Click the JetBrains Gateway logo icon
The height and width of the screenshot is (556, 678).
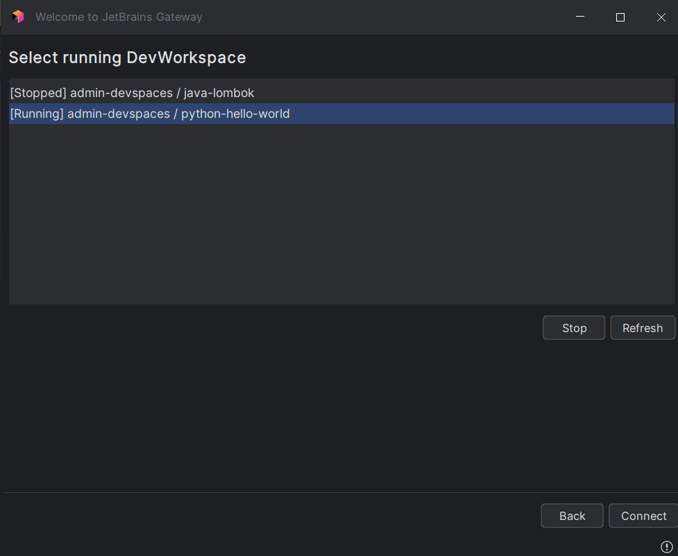click(18, 17)
